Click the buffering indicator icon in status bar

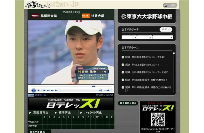tap(31, 95)
